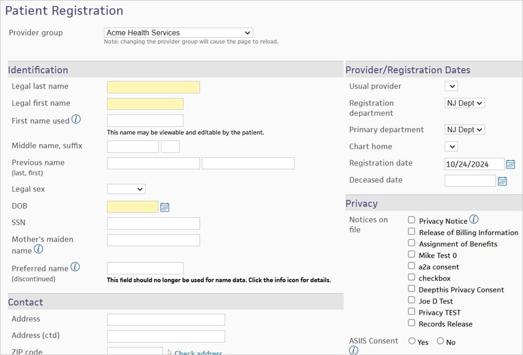The image size is (523, 355).
Task: Open the Registration date calendar icon
Action: [x=511, y=164]
